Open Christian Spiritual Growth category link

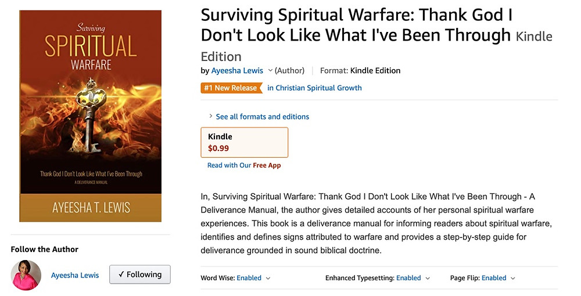[314, 88]
